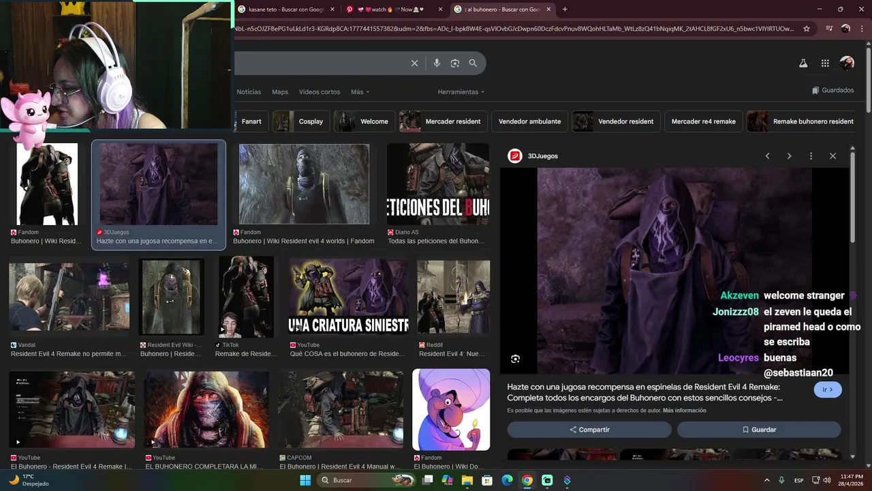Open Google Lens image search
The width and height of the screenshot is (872, 491).
pyautogui.click(x=455, y=63)
